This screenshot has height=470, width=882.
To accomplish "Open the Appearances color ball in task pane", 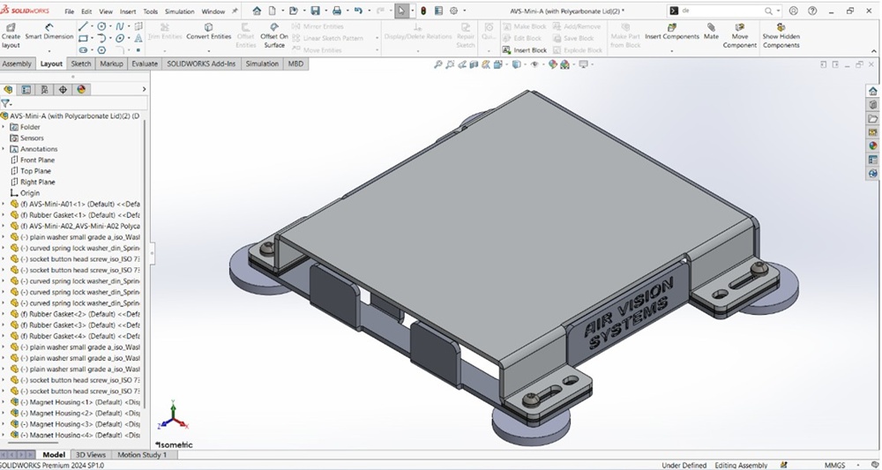I will (x=873, y=145).
